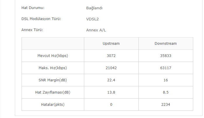Click the Upstream column header

(x=111, y=44)
